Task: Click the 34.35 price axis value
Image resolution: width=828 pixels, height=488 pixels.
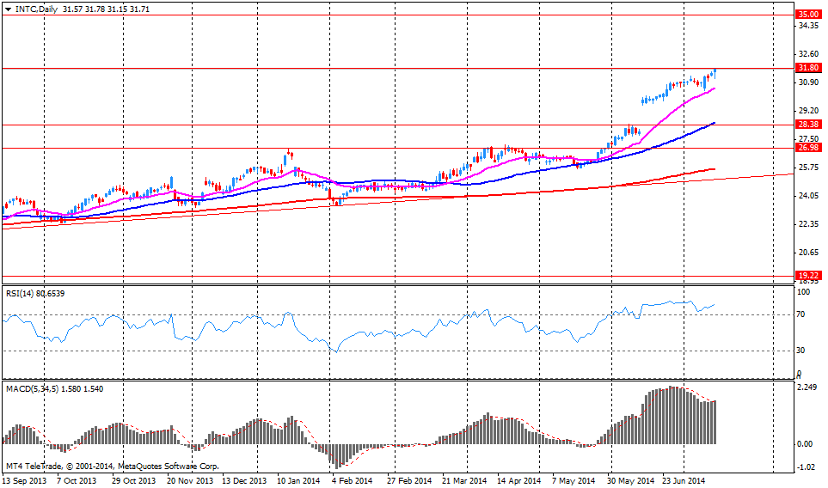Action: (809, 25)
